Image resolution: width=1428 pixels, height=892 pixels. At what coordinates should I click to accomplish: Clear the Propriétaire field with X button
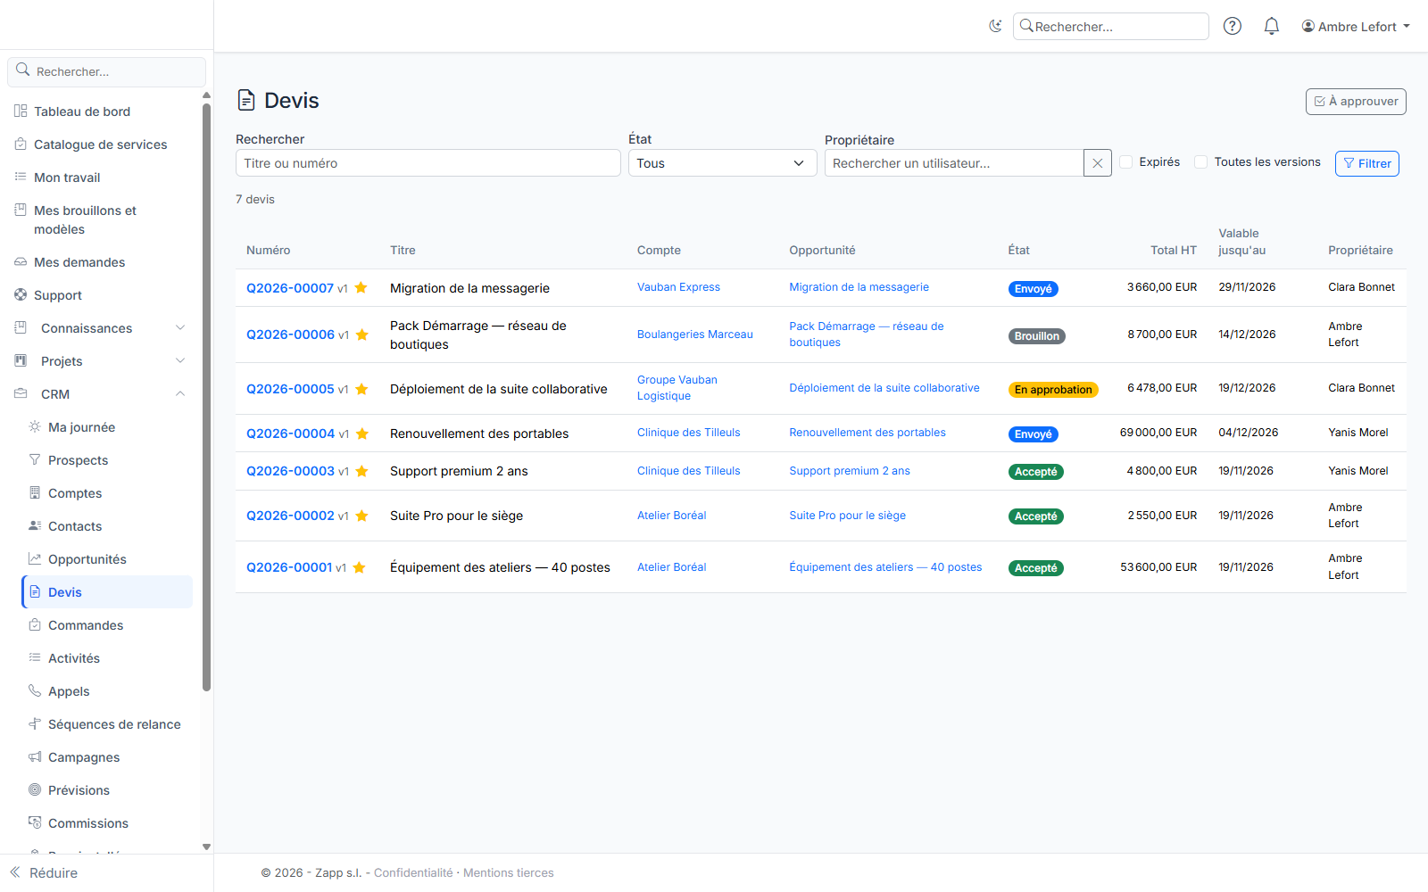1098,163
